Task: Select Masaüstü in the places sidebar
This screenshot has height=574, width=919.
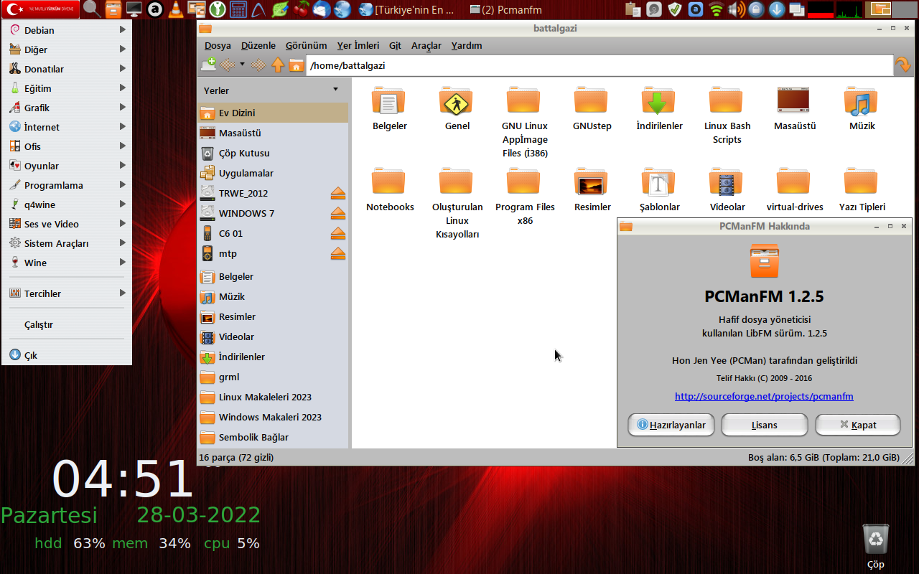Action: (x=273, y=133)
